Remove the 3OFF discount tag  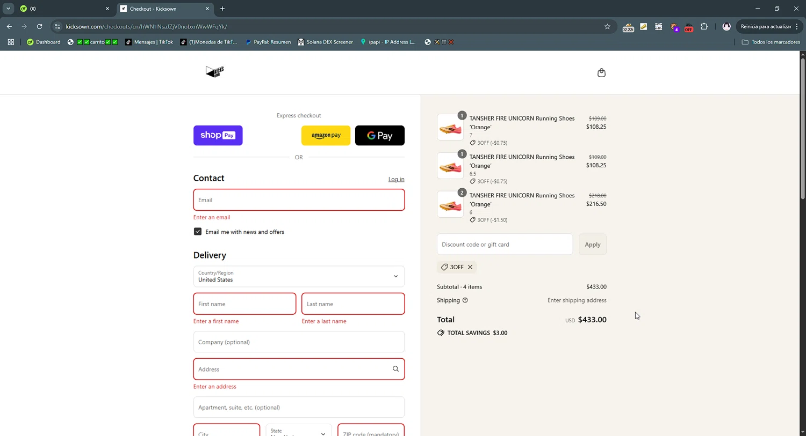470,267
